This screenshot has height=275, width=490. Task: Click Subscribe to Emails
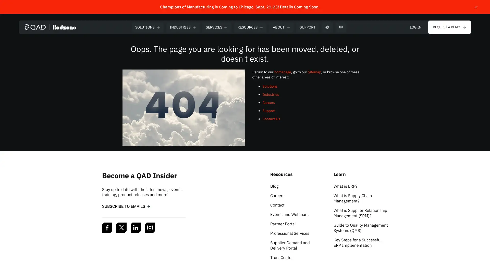(x=126, y=207)
